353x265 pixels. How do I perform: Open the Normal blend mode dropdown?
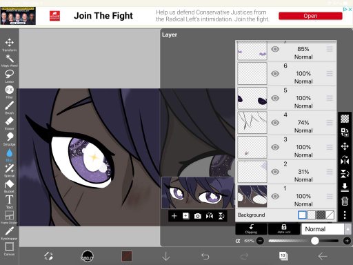326,229
